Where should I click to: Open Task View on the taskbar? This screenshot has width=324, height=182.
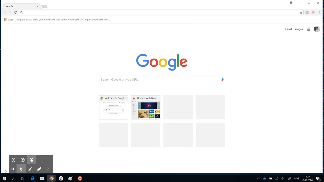(x=23, y=178)
